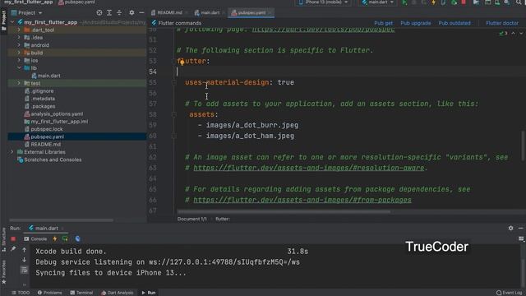
Task: Click Expand All in Project panel
Action: tap(109, 13)
